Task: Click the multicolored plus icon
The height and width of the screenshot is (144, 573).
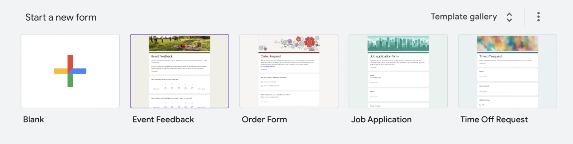Action: click(70, 71)
